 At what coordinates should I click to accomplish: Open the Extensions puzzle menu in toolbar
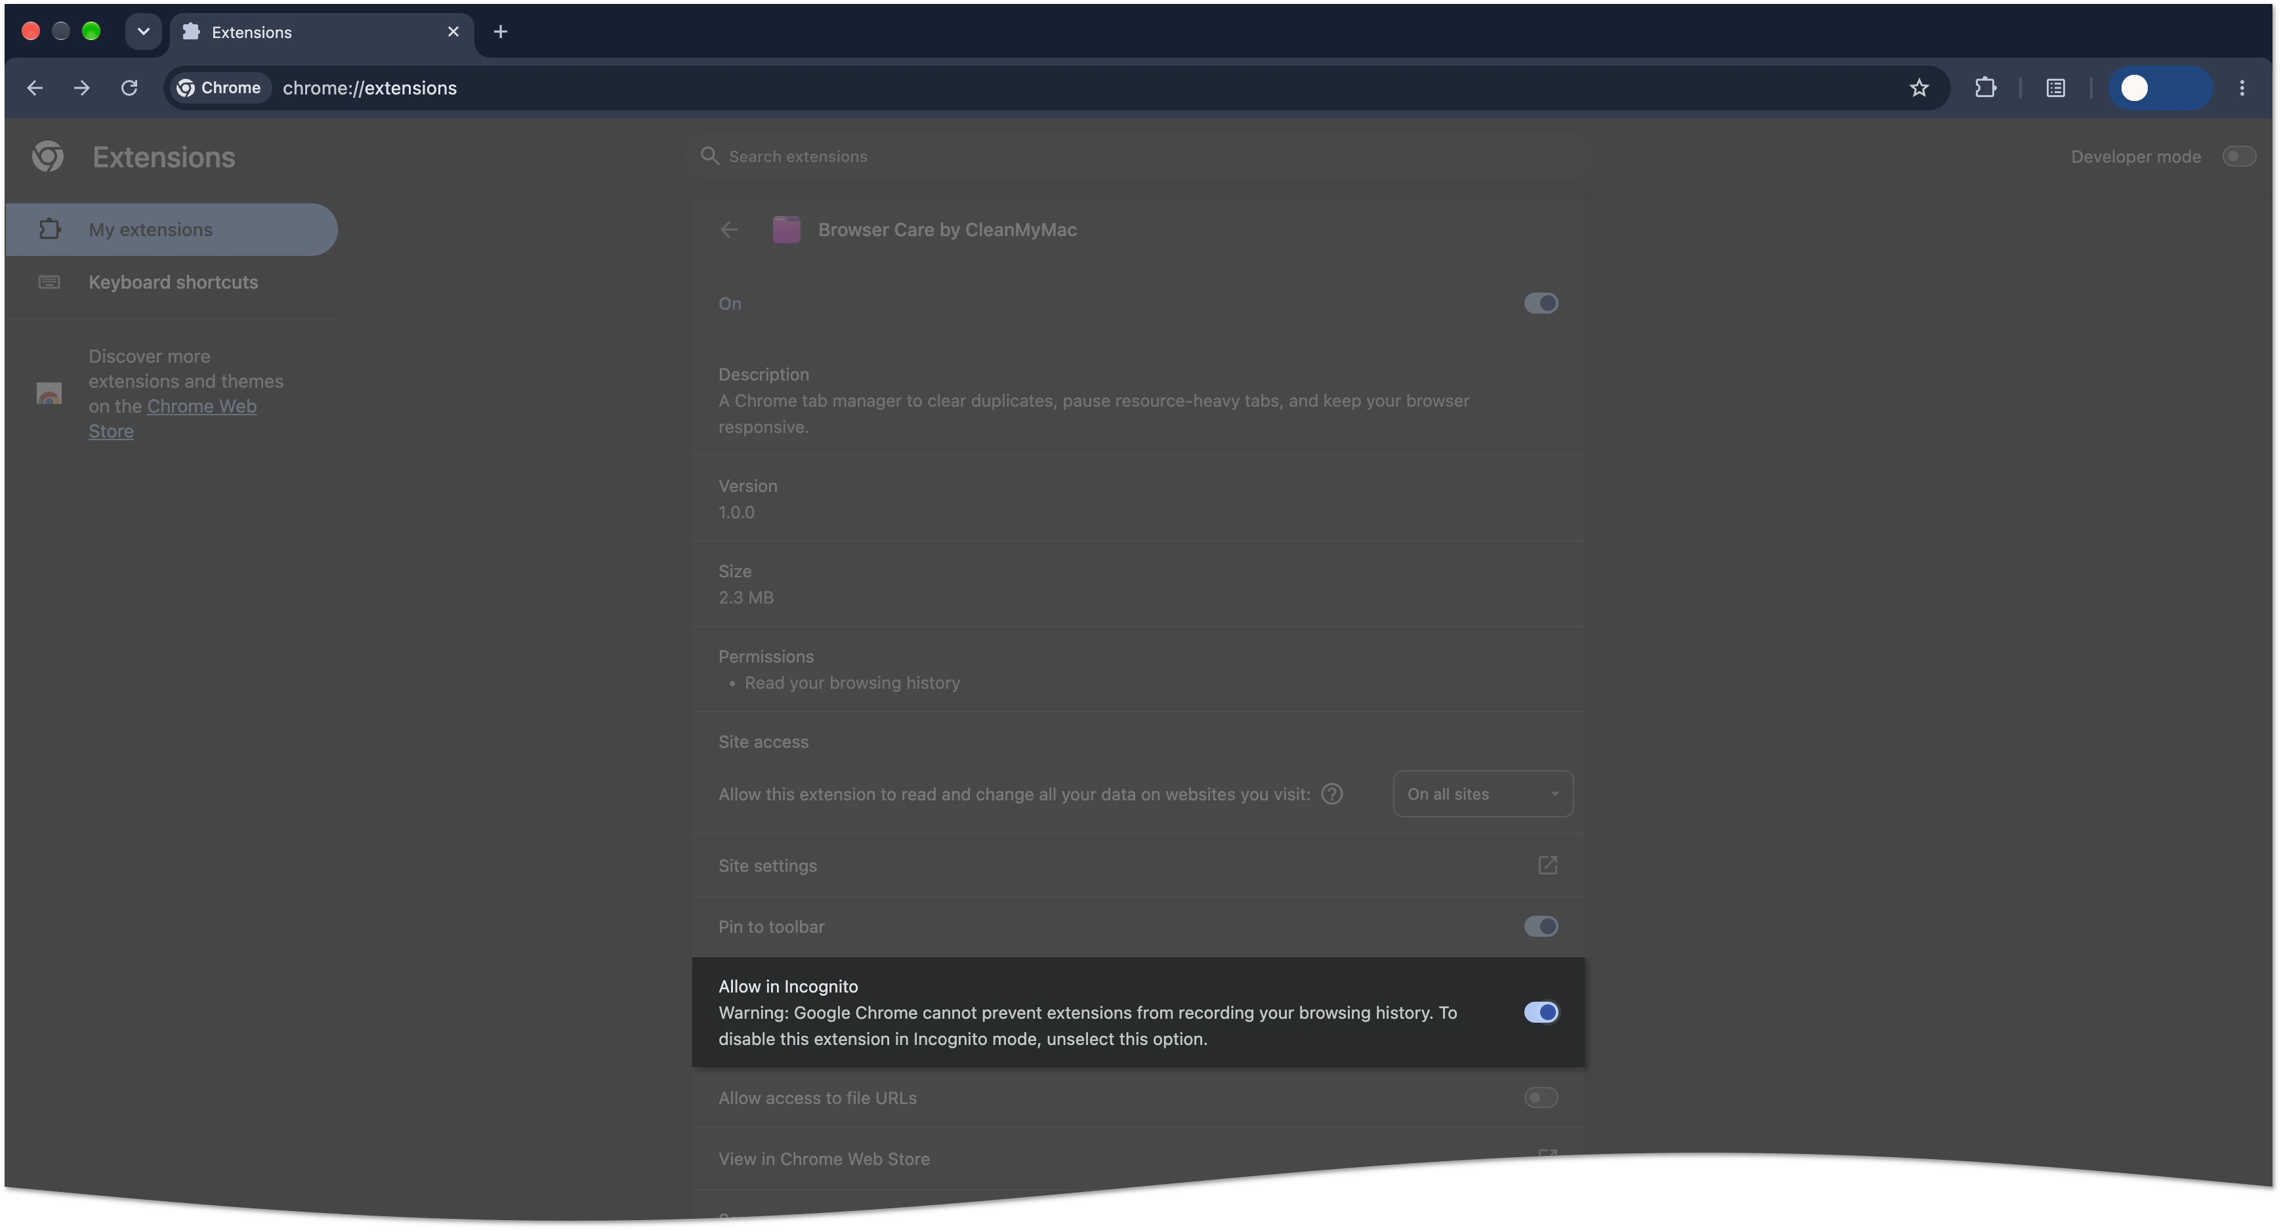click(1985, 88)
